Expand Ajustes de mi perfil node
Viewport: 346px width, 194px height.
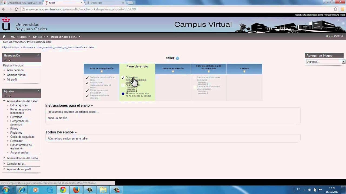click(x=4, y=169)
